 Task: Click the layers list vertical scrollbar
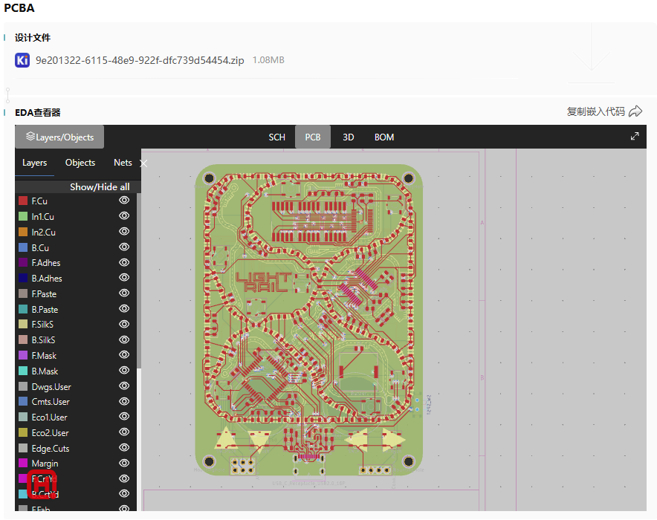139,281
